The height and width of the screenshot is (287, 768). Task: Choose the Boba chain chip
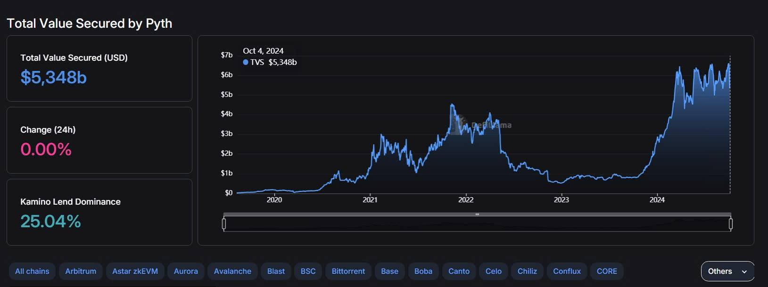[423, 271]
